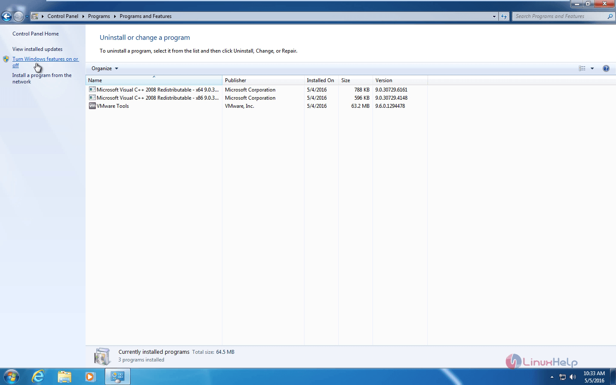616x385 pixels.
Task: Open Turn Windows features on or off
Action: [45, 62]
